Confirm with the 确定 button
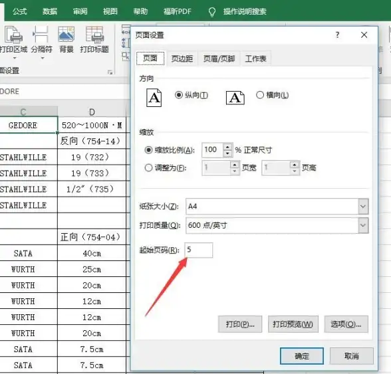 [x=302, y=356]
